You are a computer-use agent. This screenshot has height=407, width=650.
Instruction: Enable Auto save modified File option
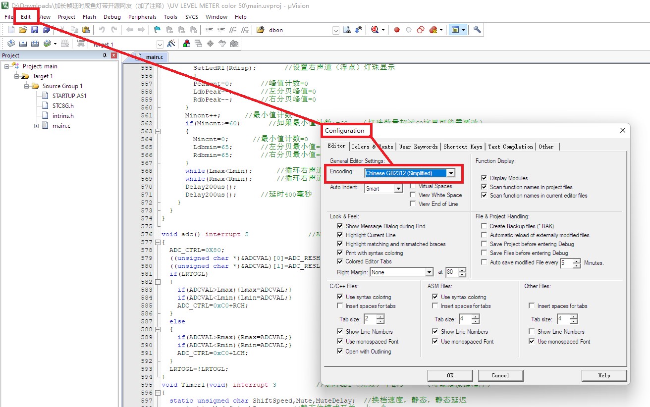484,262
